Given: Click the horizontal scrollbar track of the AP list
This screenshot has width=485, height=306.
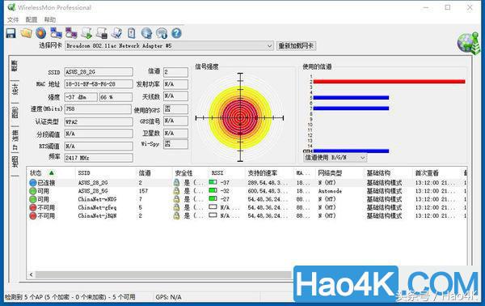Looking at the screenshot, I should pyautogui.click(x=164, y=274).
